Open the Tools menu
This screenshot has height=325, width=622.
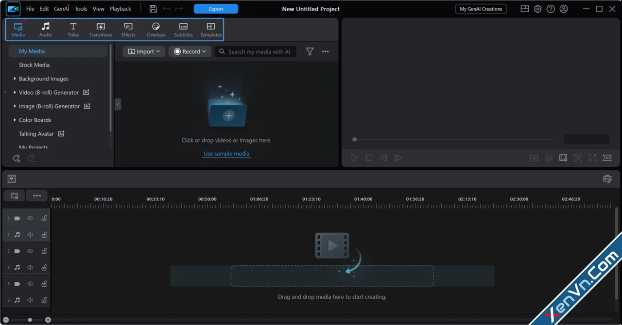coord(81,9)
